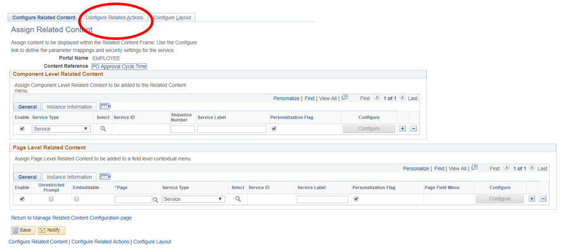Click the Save button
Screen dimensions: 565x251
point(23,230)
